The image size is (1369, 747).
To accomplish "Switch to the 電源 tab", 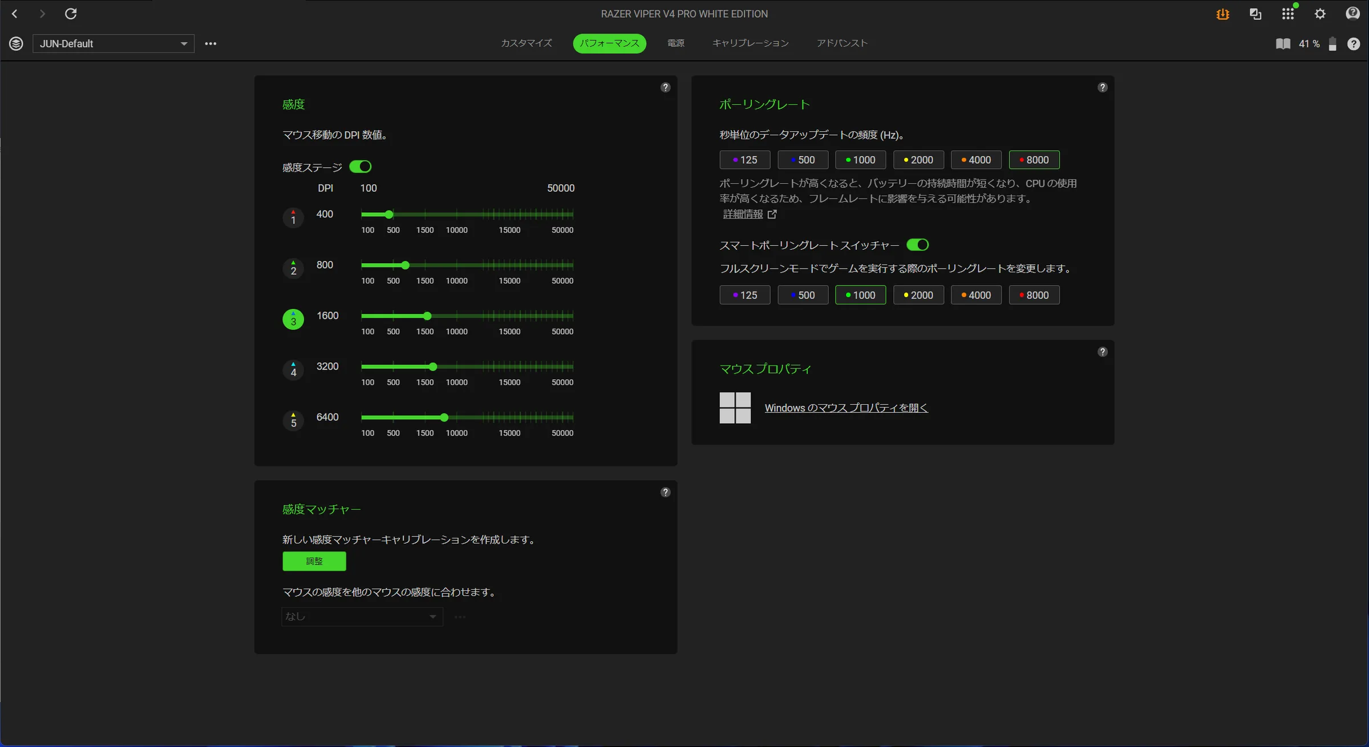I will (x=675, y=43).
